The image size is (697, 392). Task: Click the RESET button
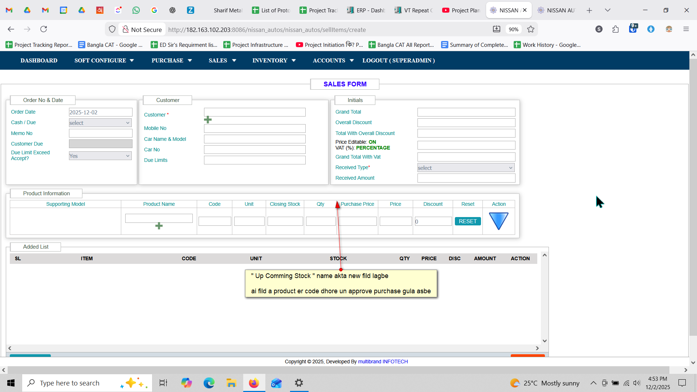[468, 221]
